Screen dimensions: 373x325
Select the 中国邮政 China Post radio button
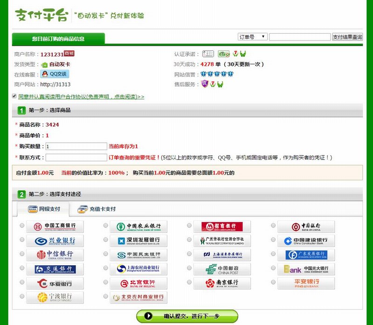[x=189, y=268]
